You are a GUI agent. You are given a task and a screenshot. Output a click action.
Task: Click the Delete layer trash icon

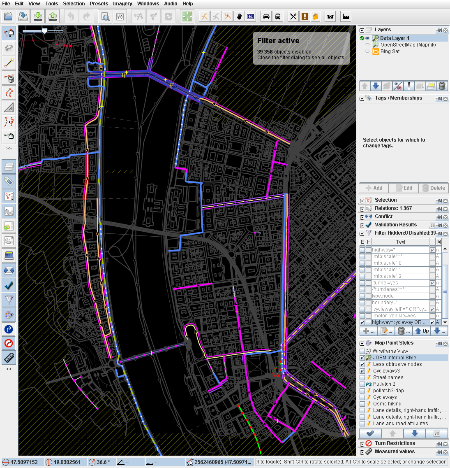(x=442, y=86)
